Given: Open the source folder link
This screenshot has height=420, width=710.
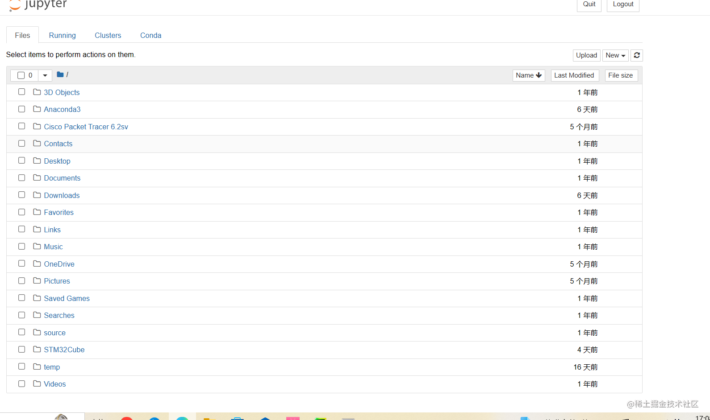Looking at the screenshot, I should tap(54, 333).
